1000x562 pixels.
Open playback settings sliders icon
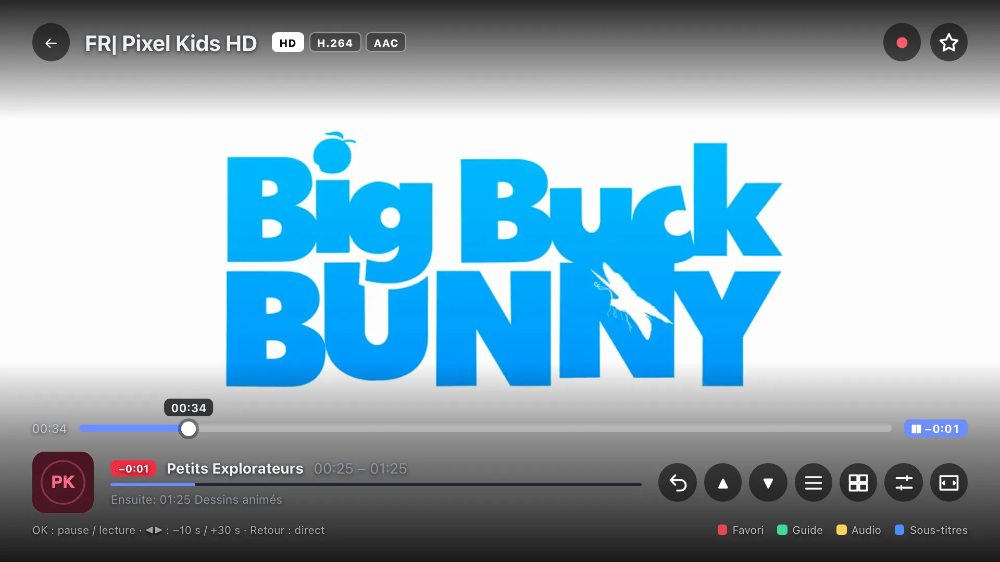pyautogui.click(x=904, y=483)
